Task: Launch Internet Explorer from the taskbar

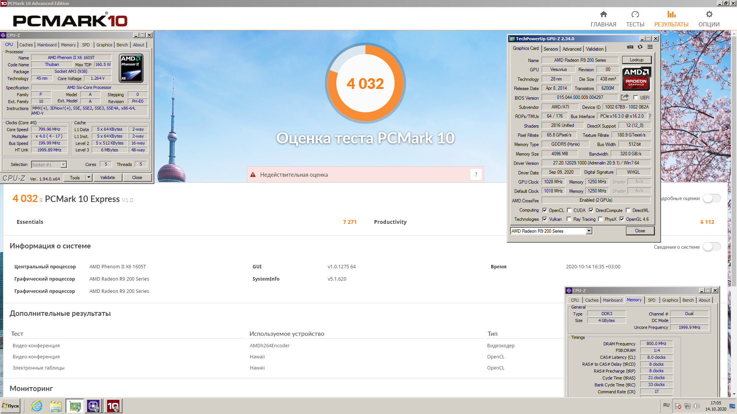Action: click(x=37, y=406)
